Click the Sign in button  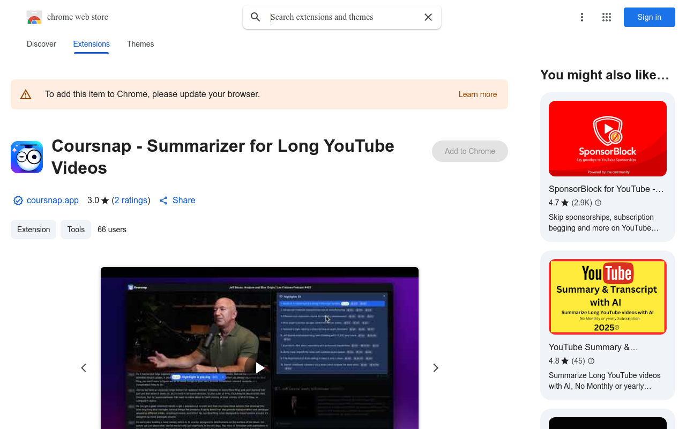(x=649, y=17)
